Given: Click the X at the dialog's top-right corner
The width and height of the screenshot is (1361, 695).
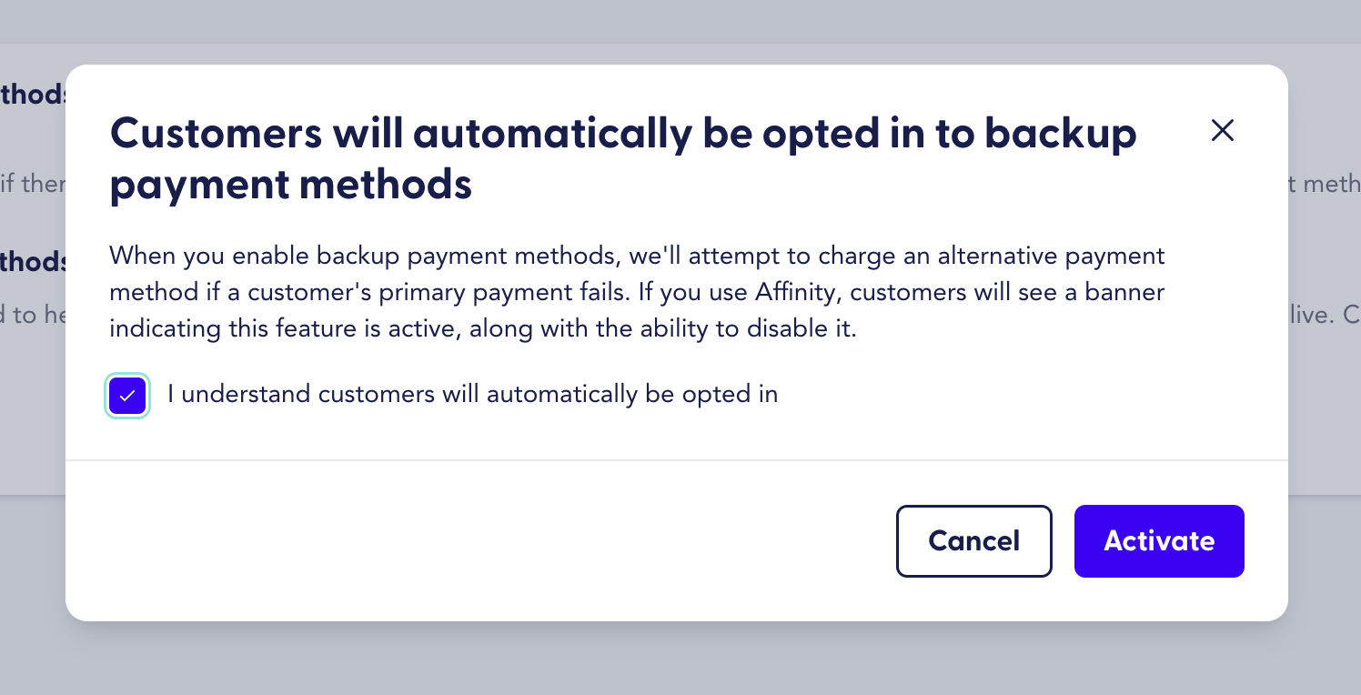Looking at the screenshot, I should tap(1223, 131).
